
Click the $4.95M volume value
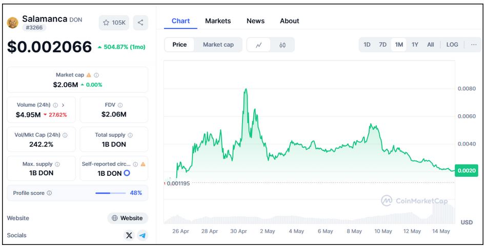tap(28, 115)
